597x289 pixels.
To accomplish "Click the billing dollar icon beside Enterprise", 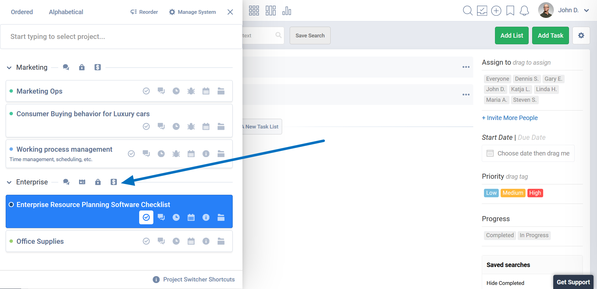I will click(x=114, y=182).
